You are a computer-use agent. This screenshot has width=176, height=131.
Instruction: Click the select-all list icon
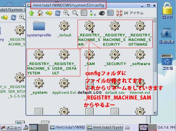[x=110, y=13]
